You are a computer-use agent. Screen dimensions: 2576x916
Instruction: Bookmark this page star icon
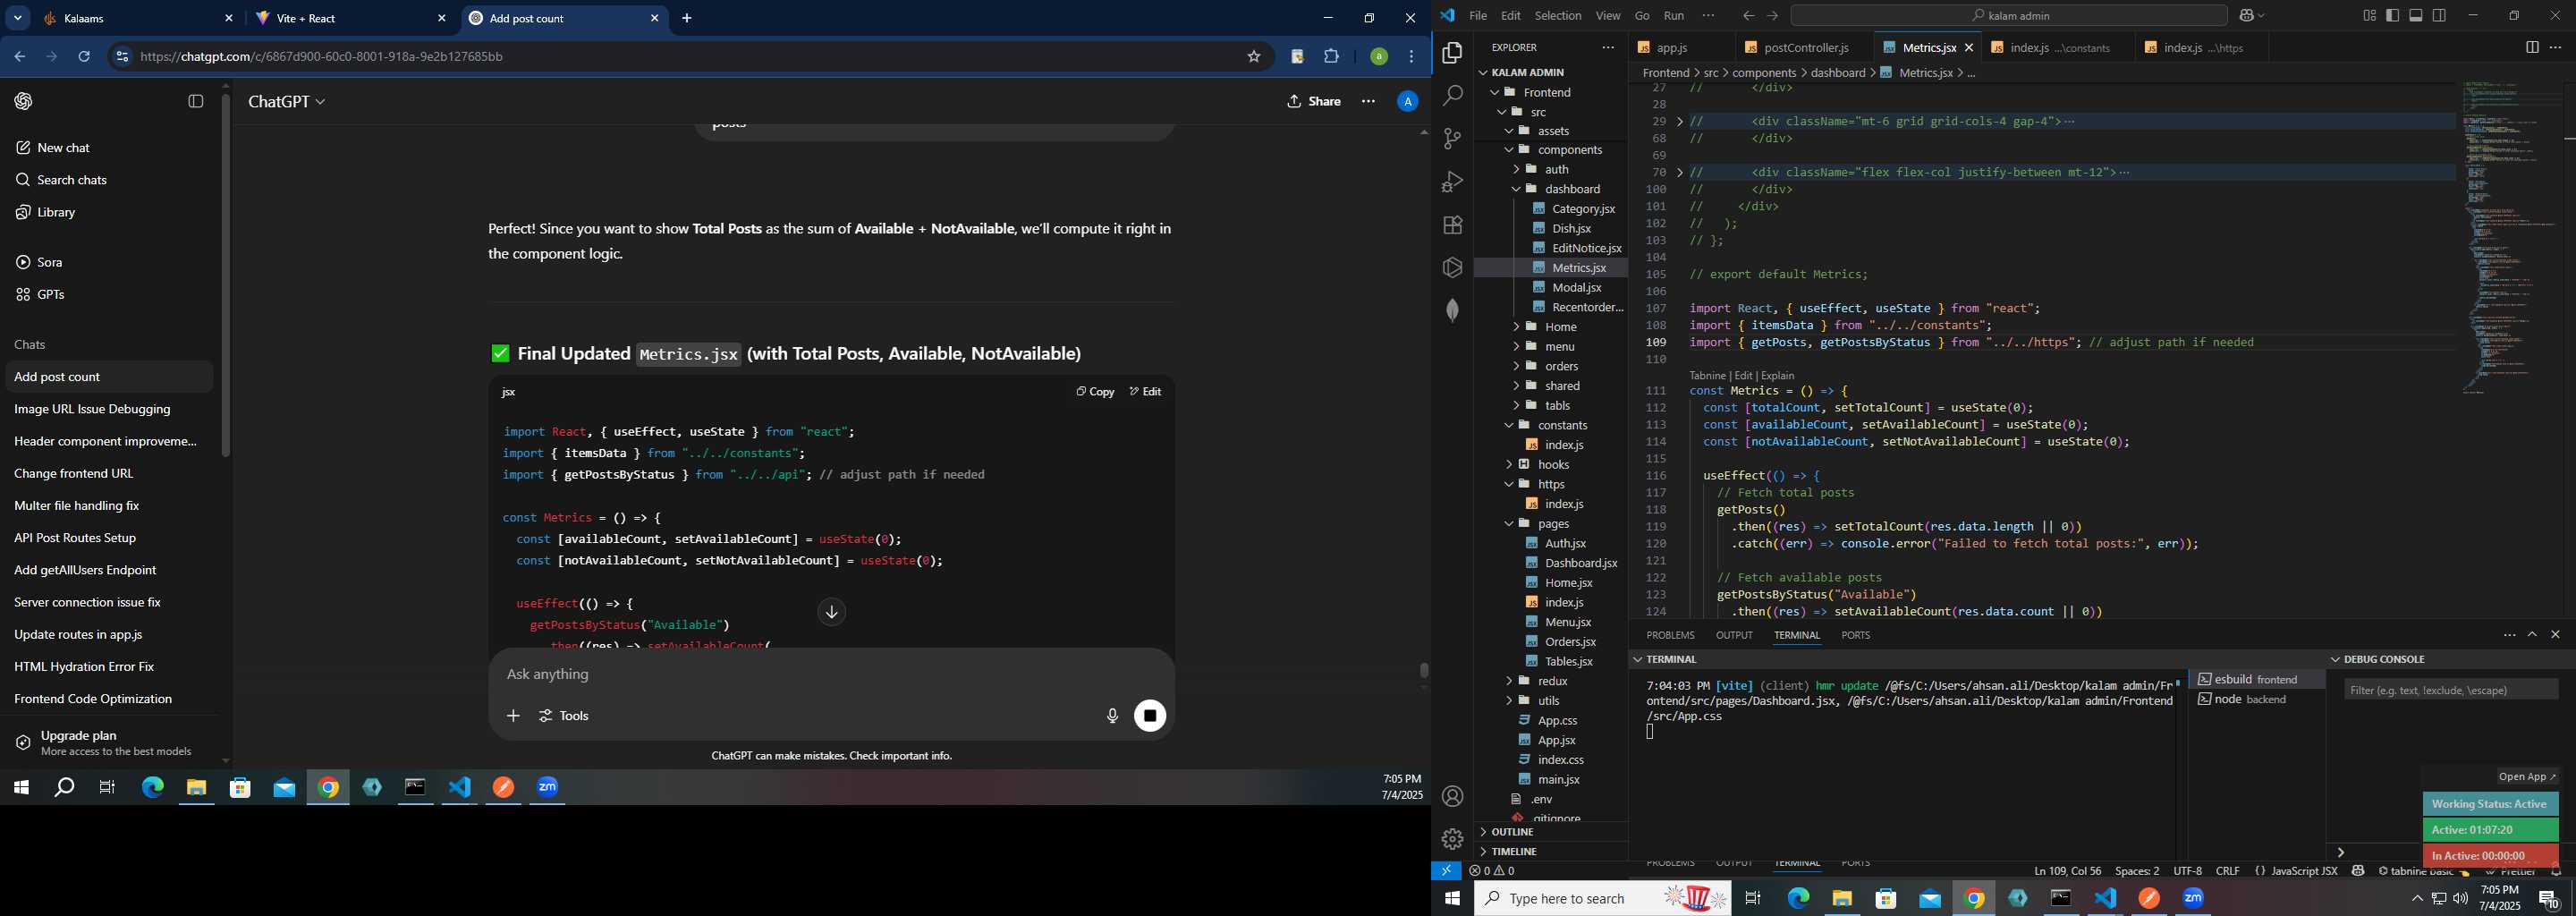[1254, 57]
